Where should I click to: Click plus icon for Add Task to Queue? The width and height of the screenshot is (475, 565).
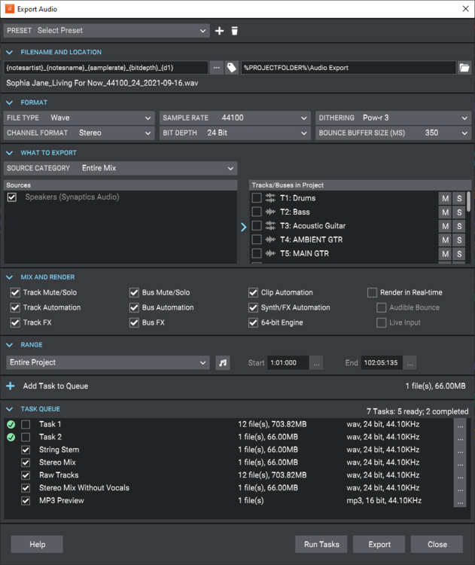click(x=11, y=386)
